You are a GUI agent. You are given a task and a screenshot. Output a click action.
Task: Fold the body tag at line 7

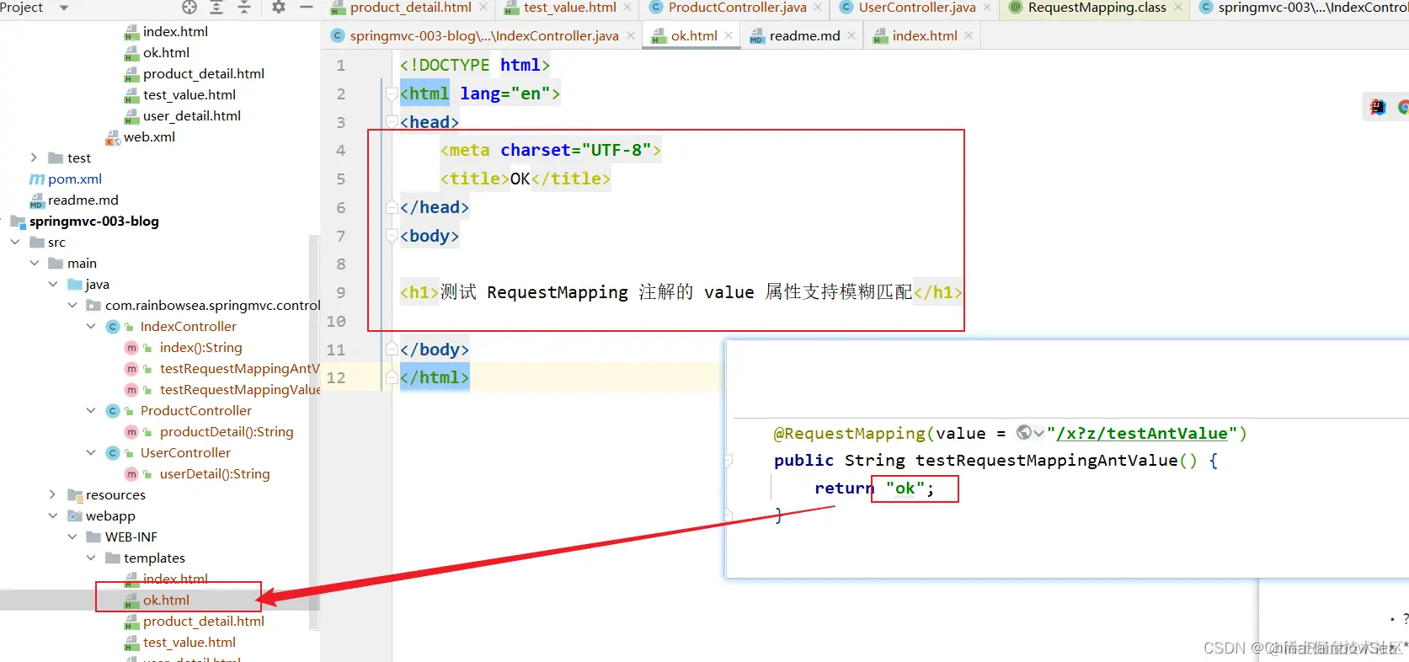click(x=392, y=236)
